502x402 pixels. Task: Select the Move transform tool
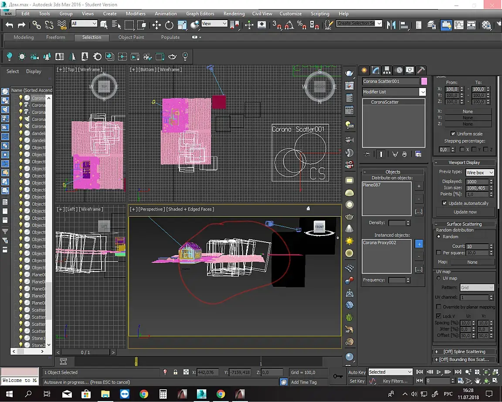click(156, 25)
